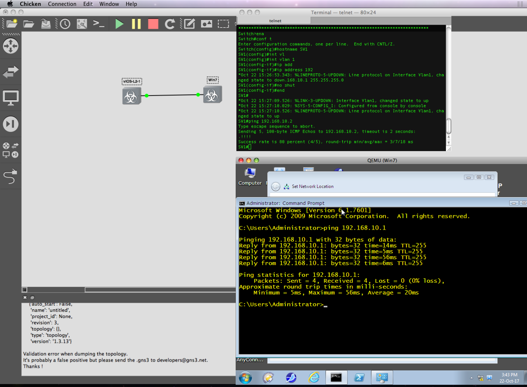Viewport: 527px width, 387px height.
Task: Show hidden tray icons arrow
Action: coord(471,378)
